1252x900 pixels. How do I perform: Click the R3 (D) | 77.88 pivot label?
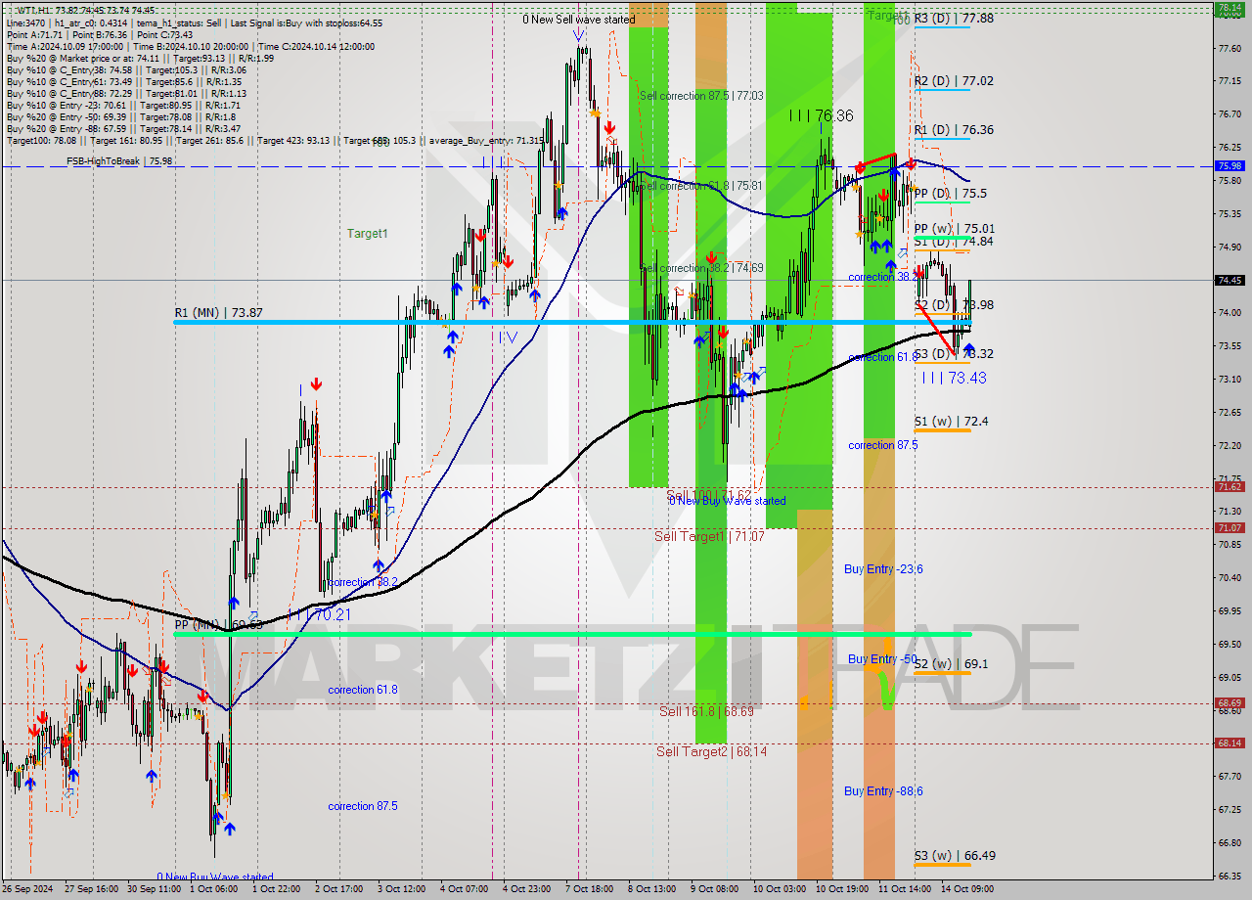click(x=954, y=19)
